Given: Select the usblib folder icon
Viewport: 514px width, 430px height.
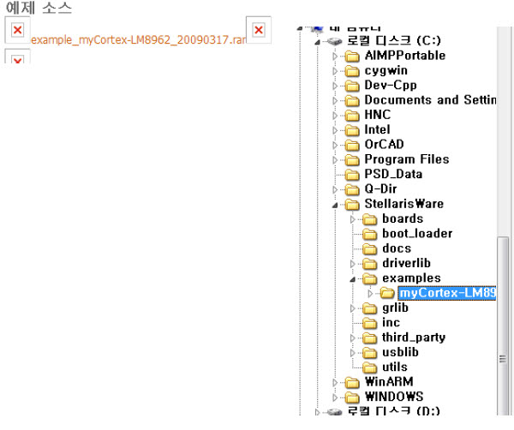Looking at the screenshot, I should 370,353.
